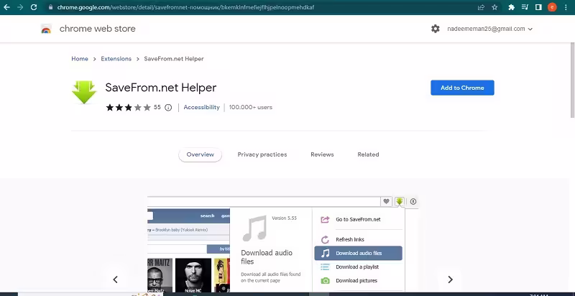Go back with the browser back arrow

(x=6, y=7)
